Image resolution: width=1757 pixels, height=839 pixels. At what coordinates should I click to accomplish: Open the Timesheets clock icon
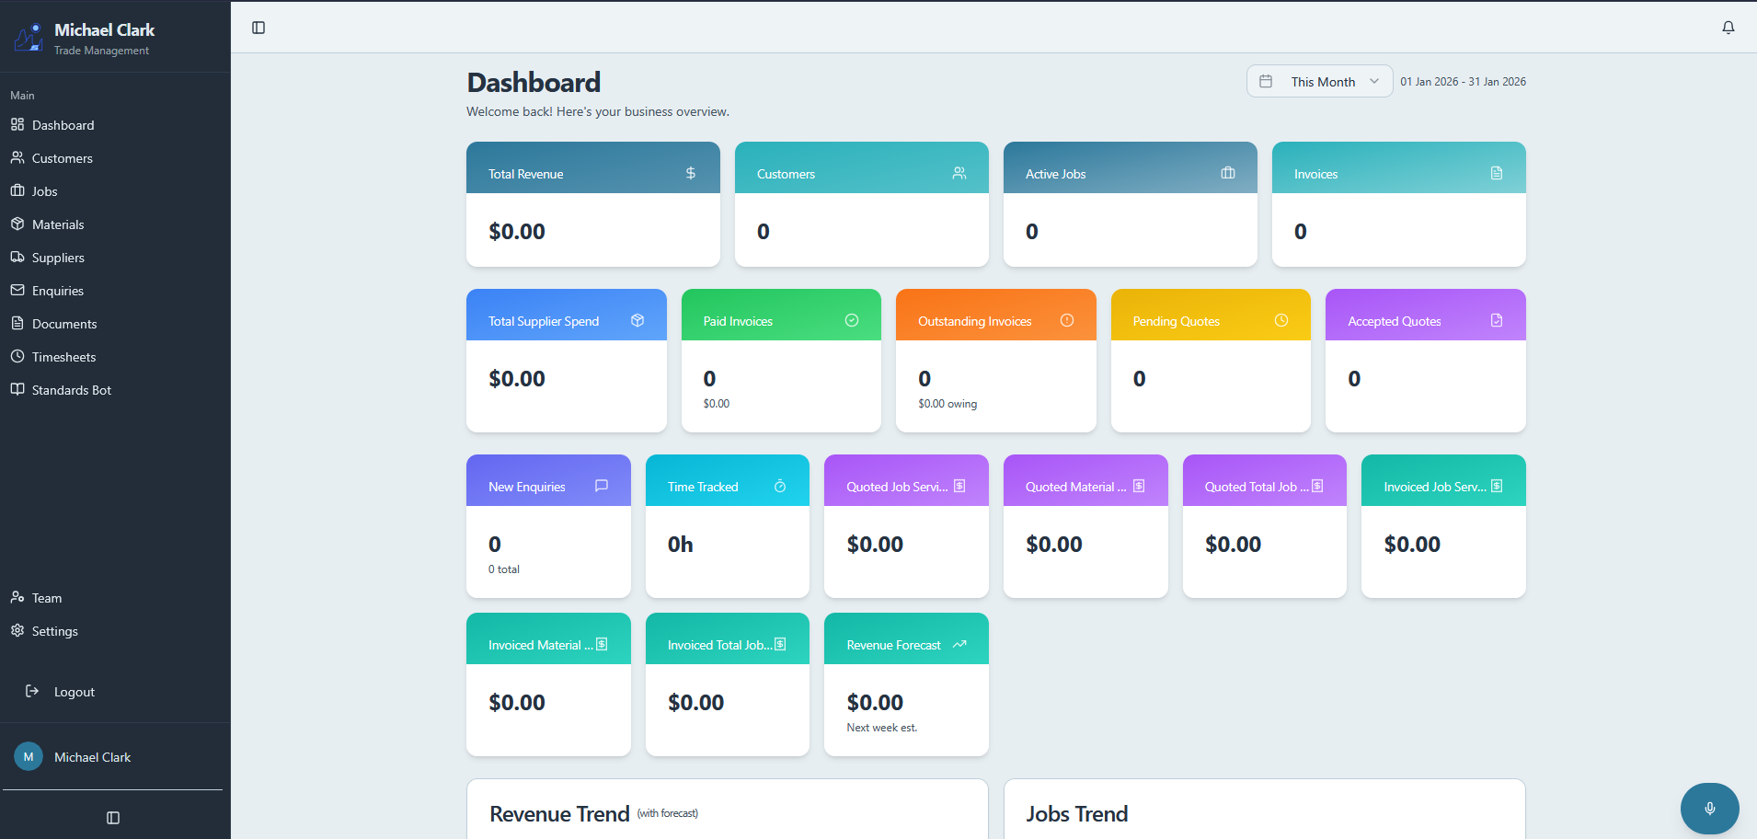(17, 356)
